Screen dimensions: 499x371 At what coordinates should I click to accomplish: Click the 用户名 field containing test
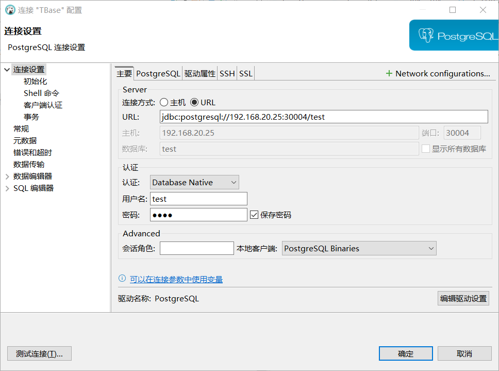click(x=198, y=199)
